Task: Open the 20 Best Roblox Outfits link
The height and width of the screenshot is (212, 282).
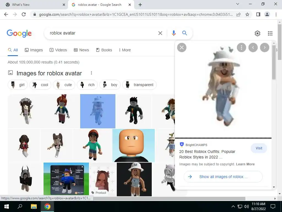Action: [x=207, y=154]
